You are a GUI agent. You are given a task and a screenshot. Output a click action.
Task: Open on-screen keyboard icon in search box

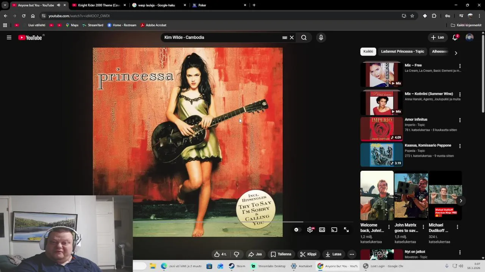[285, 37]
